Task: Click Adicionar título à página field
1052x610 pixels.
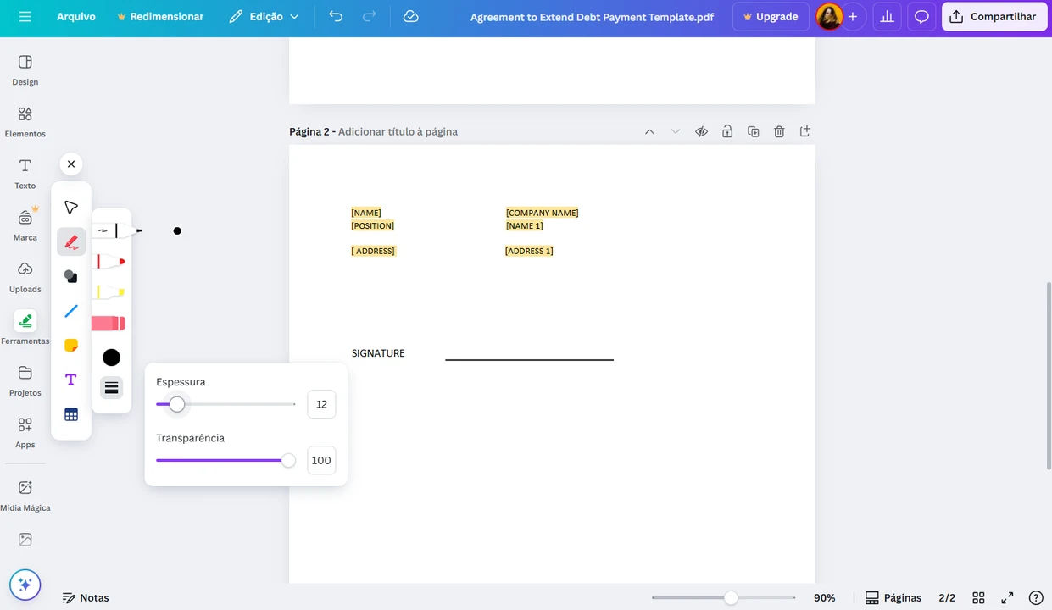Action: click(398, 131)
